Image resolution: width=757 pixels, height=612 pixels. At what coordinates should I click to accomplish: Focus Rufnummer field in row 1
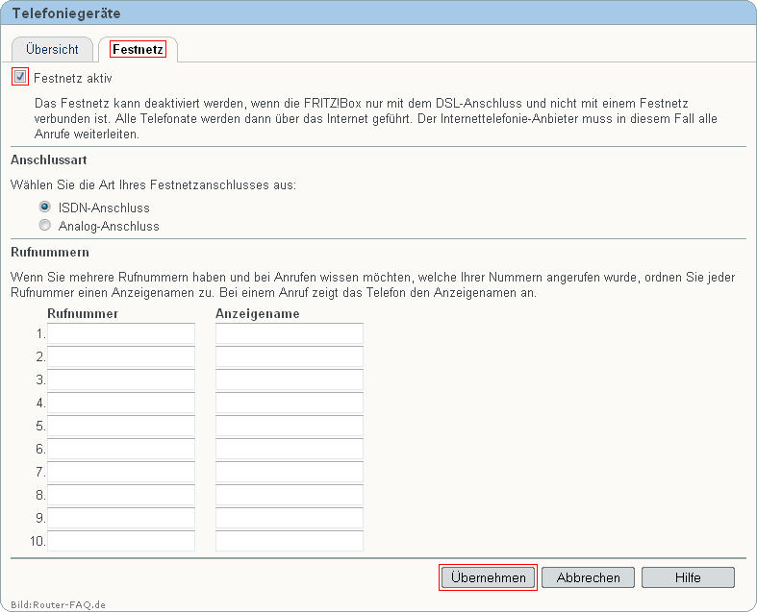click(121, 333)
